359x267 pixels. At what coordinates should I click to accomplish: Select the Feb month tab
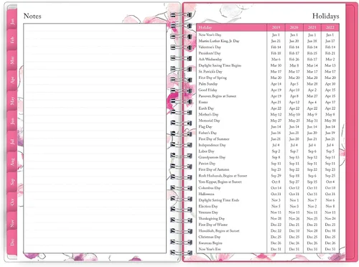tap(12, 40)
